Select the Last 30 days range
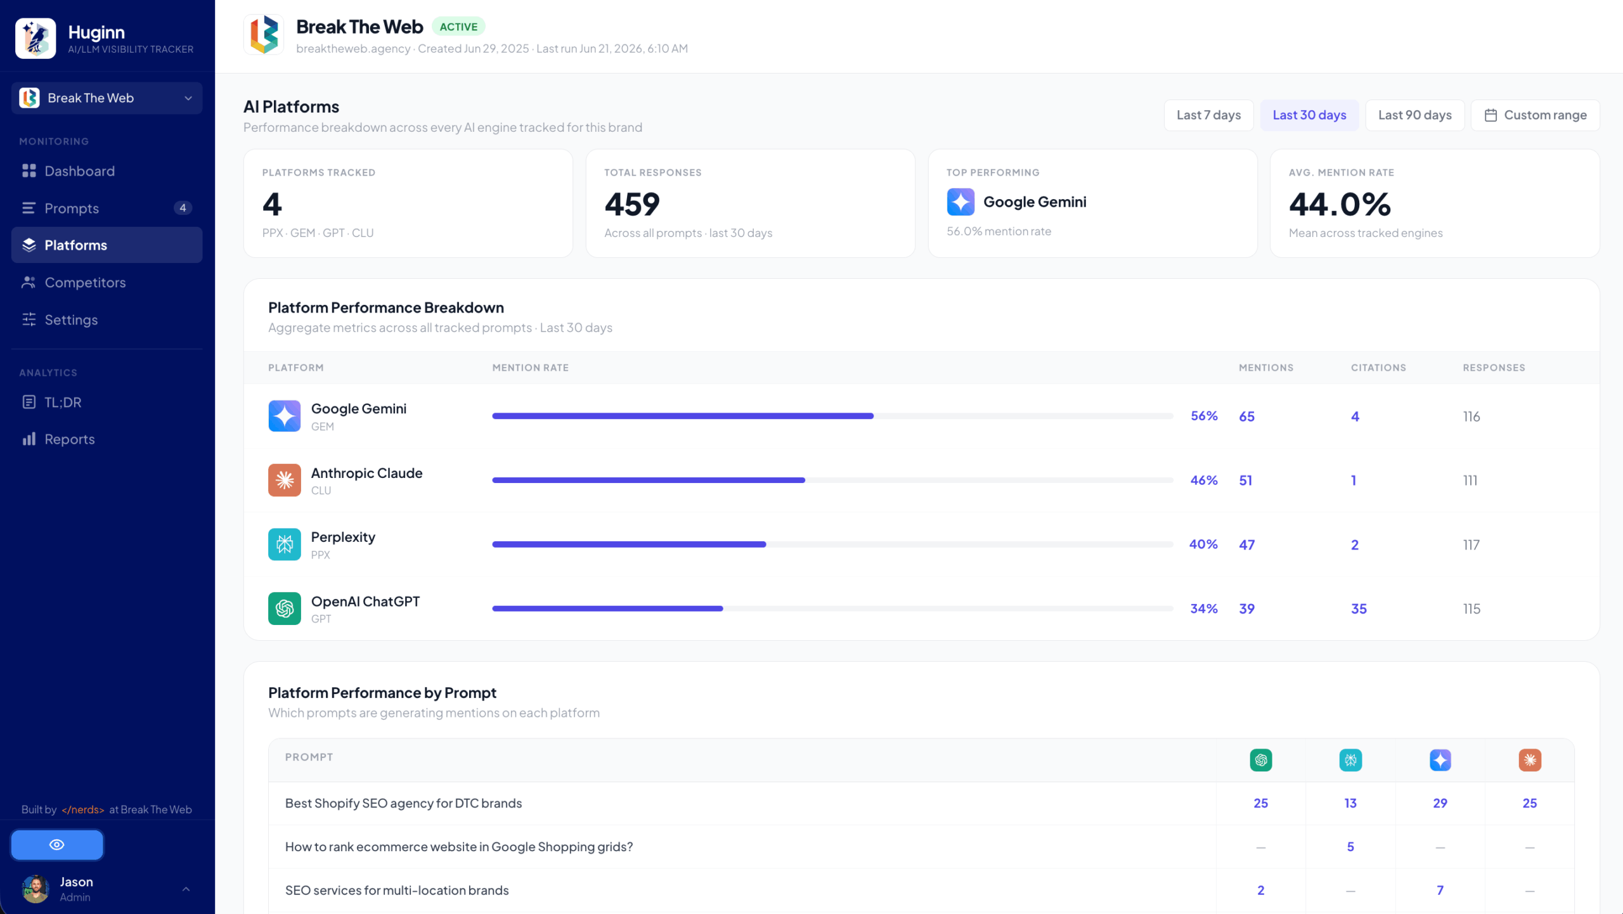This screenshot has height=914, width=1623. tap(1309, 115)
